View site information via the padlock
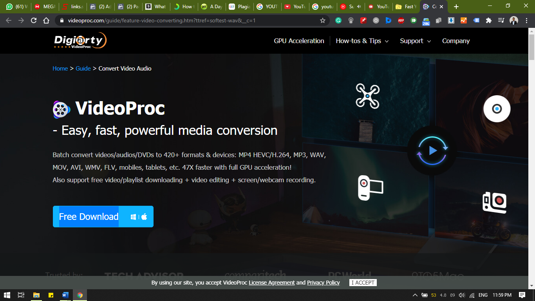Viewport: 535px width, 301px height. [x=62, y=20]
